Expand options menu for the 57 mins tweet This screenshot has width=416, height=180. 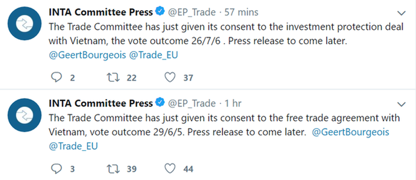tap(402, 13)
